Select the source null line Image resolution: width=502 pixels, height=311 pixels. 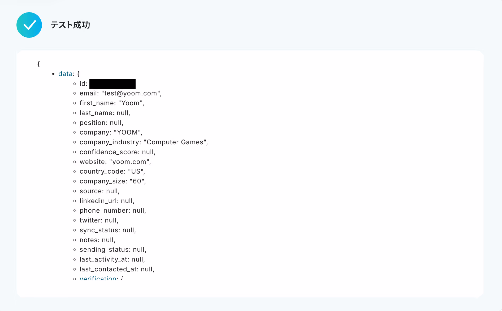[x=99, y=191]
